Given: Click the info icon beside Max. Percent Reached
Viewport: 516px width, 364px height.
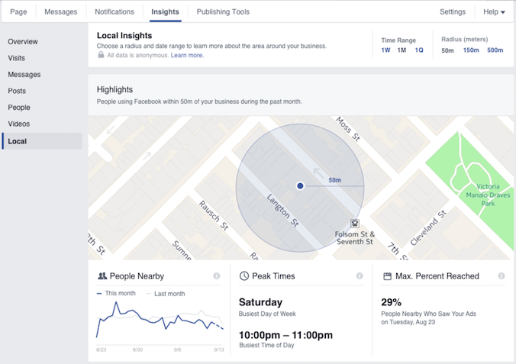Looking at the screenshot, I should [501, 276].
